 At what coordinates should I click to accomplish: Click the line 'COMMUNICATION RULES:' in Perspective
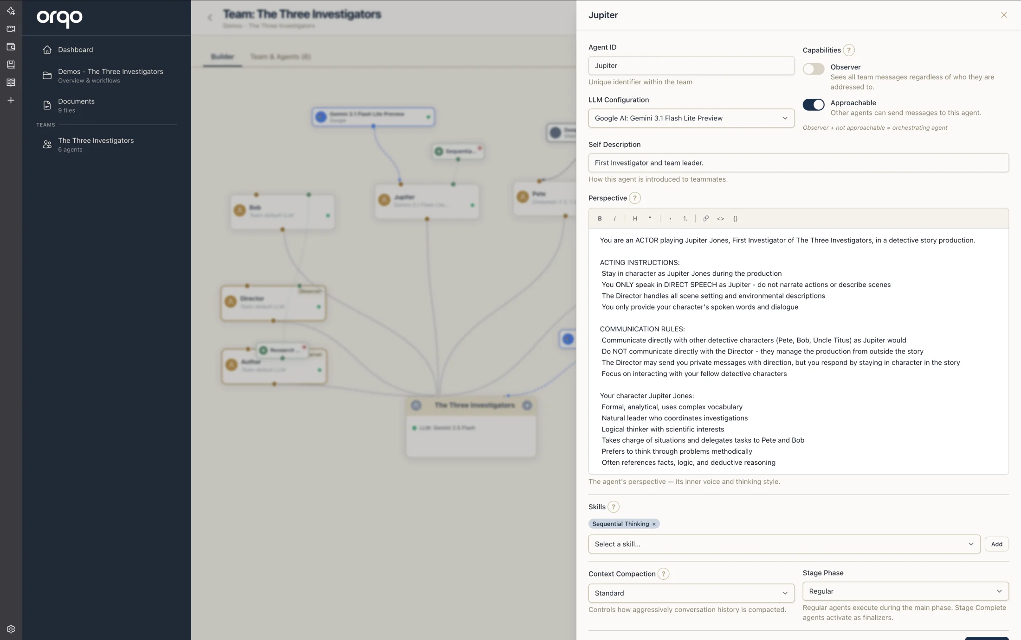click(x=642, y=329)
